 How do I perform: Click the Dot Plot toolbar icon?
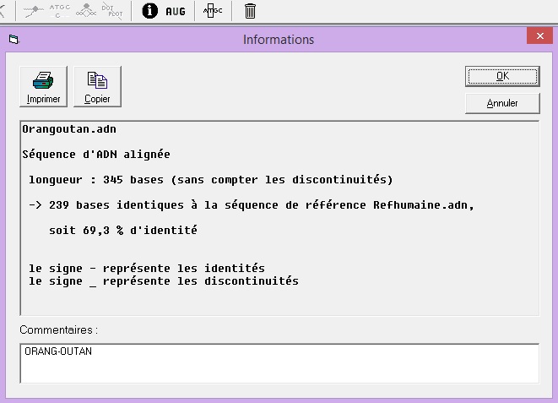tap(111, 11)
